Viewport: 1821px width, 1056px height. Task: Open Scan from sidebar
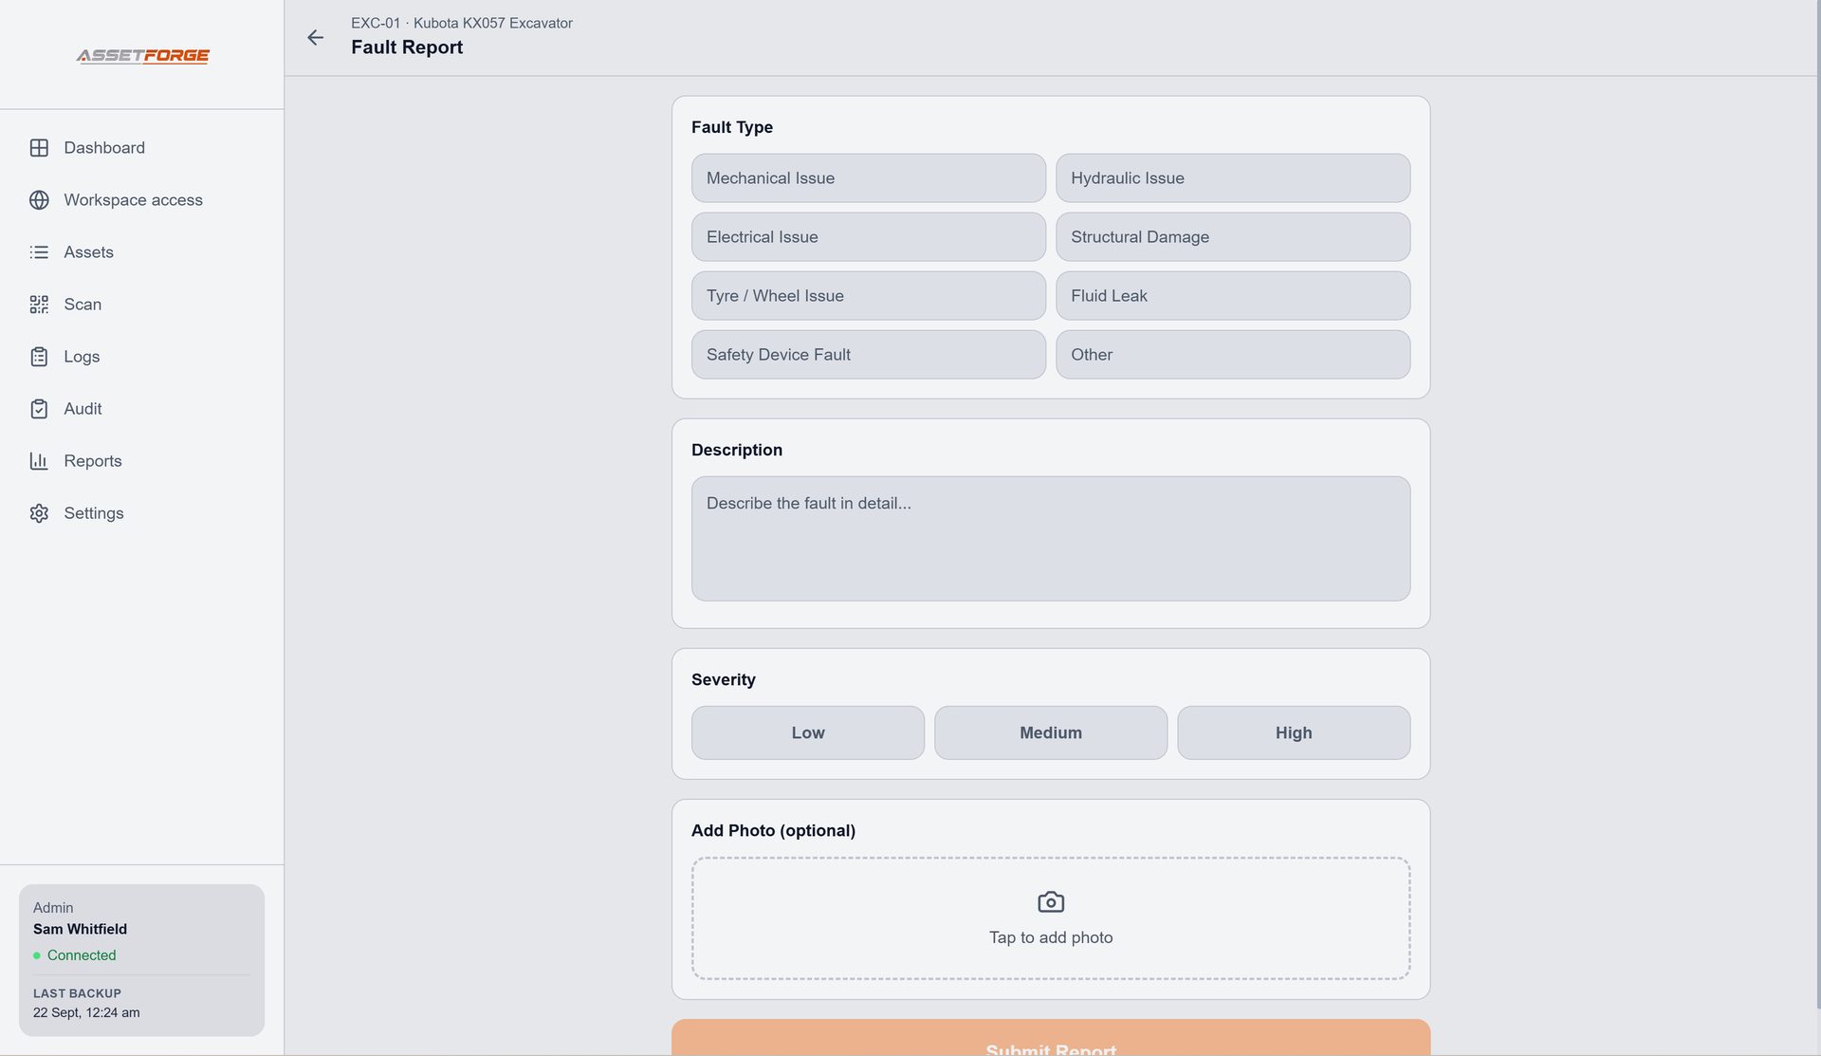83,305
